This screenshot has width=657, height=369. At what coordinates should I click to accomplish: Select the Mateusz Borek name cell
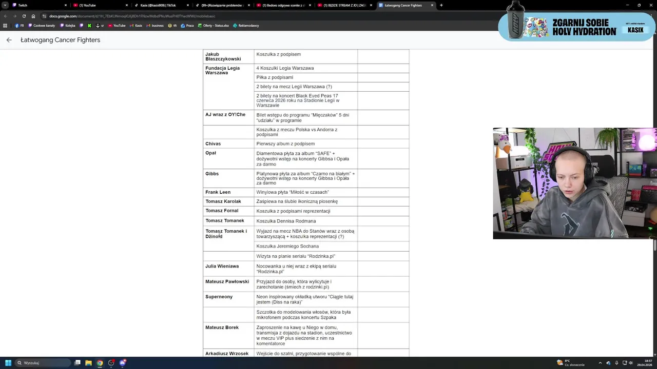[x=228, y=335]
